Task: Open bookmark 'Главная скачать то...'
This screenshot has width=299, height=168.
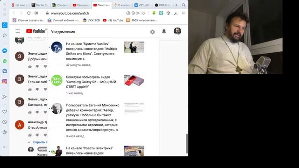Action: coord(28,20)
